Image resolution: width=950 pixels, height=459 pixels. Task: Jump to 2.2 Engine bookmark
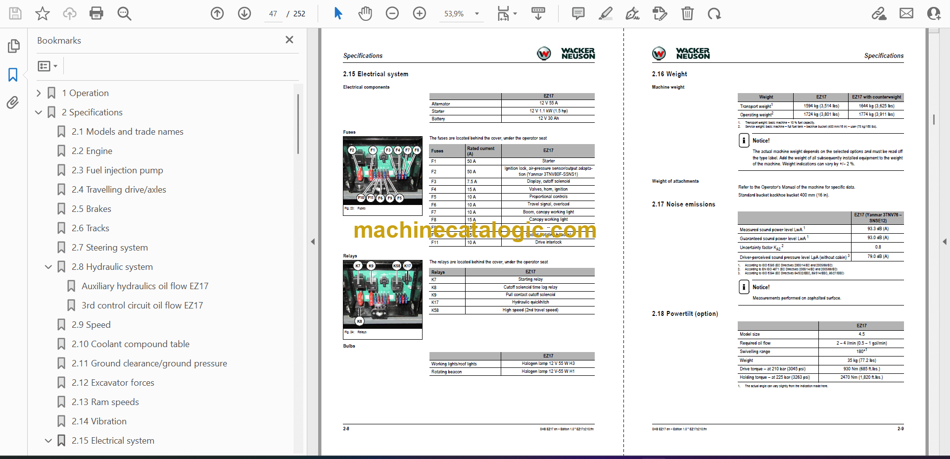coord(92,151)
